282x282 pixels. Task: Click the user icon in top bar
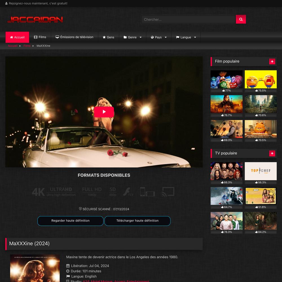(x=6, y=3)
